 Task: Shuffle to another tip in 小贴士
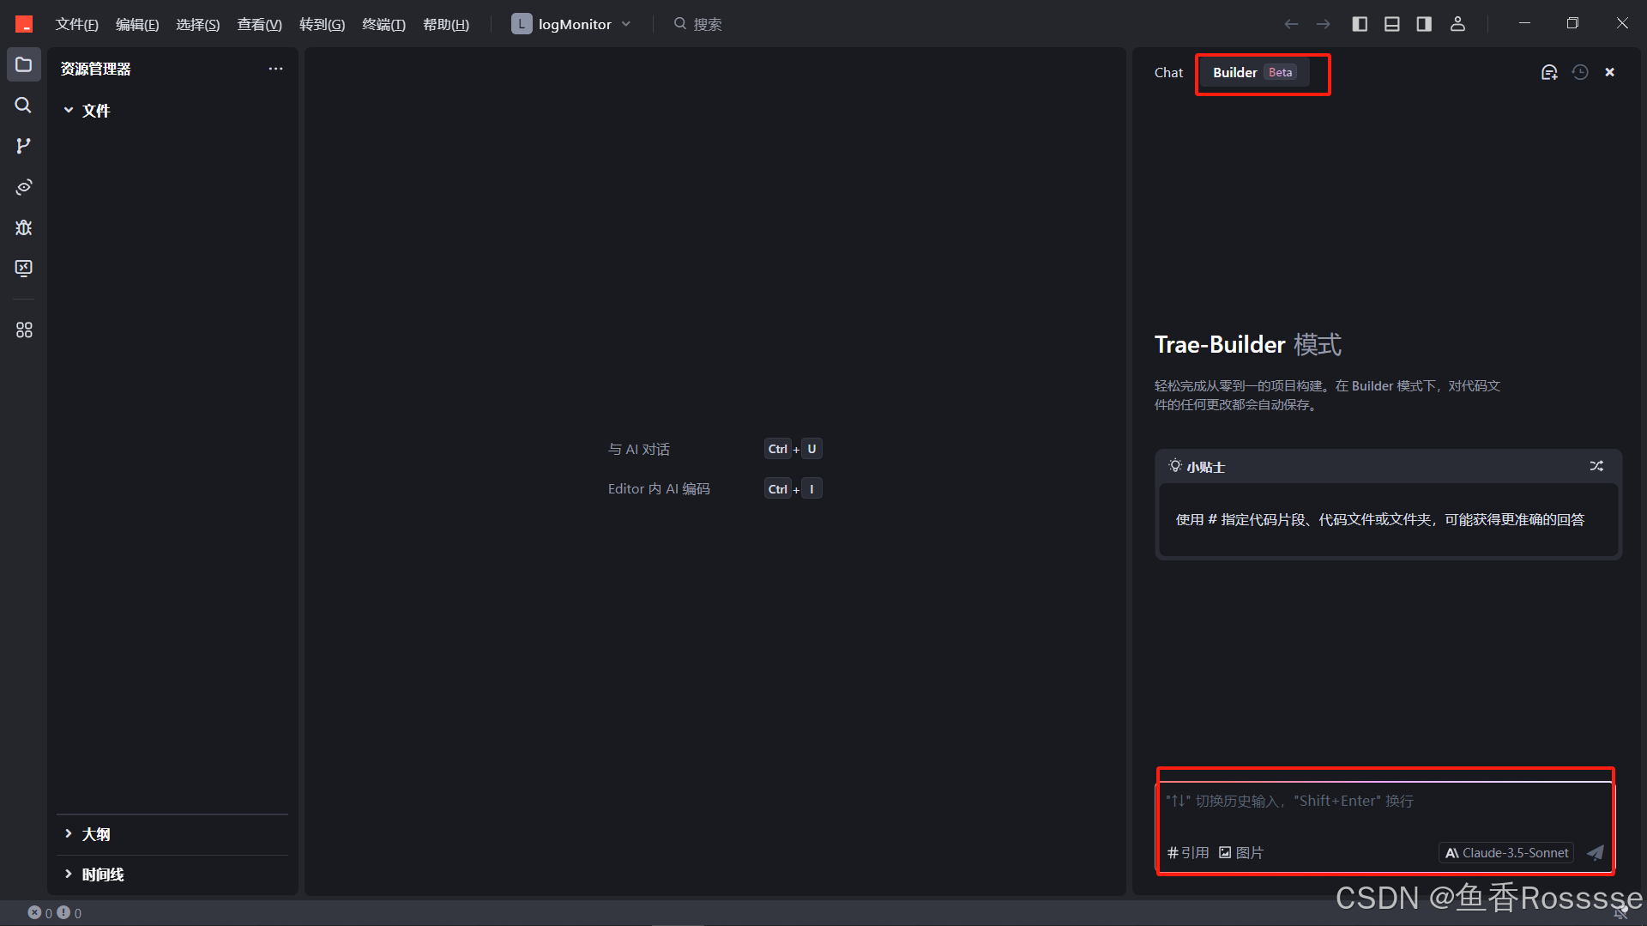pyautogui.click(x=1596, y=466)
